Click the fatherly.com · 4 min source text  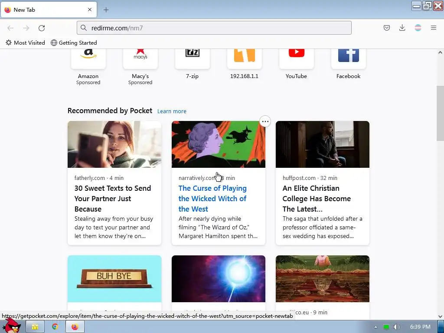point(99,178)
